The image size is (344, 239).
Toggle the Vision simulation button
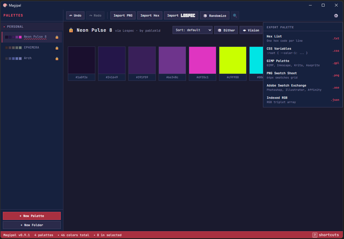coord(251,30)
